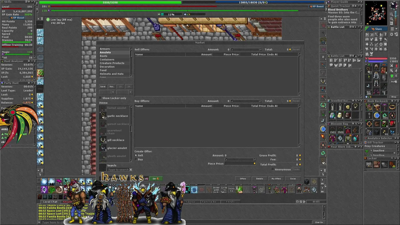Select gill necklace in Items list

[x=114, y=140]
